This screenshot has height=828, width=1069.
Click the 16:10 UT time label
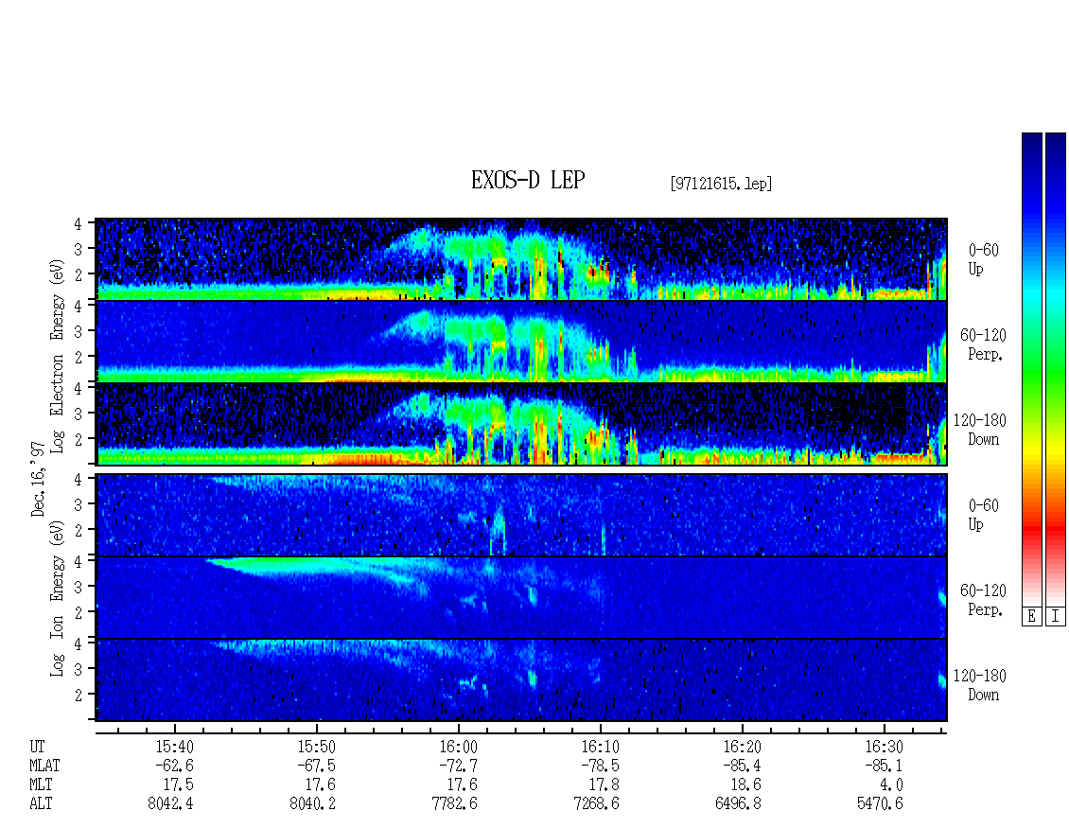[x=600, y=747]
